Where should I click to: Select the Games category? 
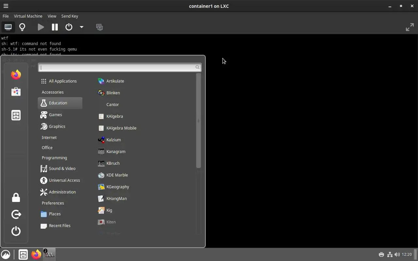[60, 115]
